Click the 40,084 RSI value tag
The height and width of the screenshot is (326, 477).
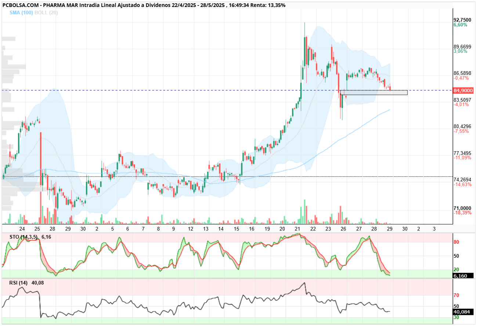pos(463,312)
